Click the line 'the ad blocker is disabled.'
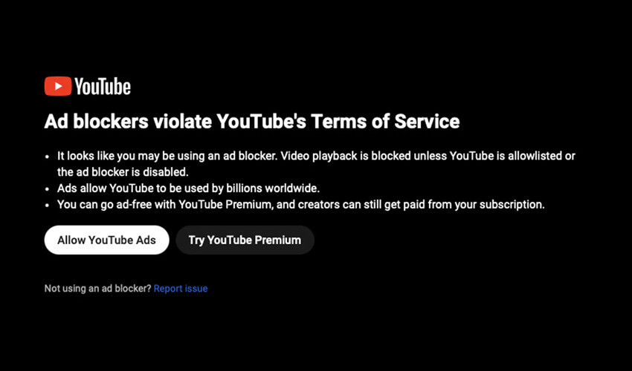This screenshot has width=632, height=371. point(123,172)
